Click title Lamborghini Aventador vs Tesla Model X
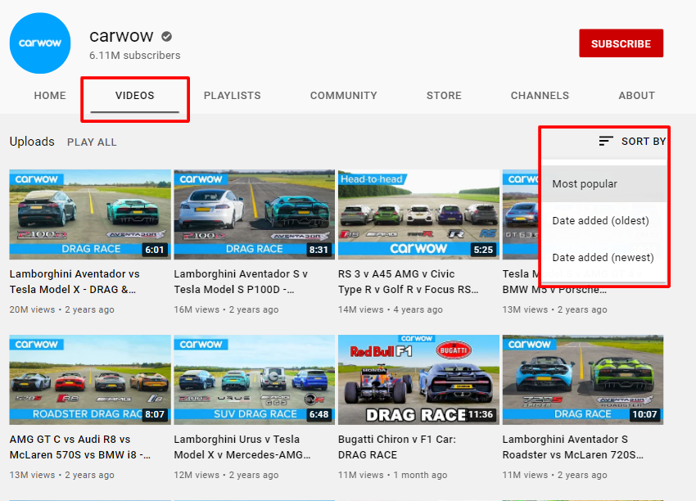This screenshot has height=501, width=696. pos(75,282)
